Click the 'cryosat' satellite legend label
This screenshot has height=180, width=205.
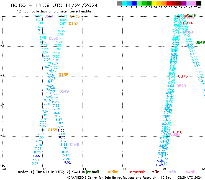(137, 172)
